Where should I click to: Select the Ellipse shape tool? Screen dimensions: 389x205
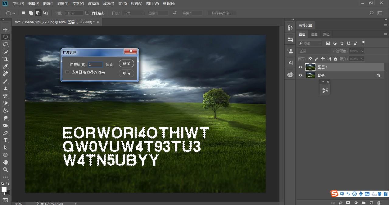click(x=5, y=155)
